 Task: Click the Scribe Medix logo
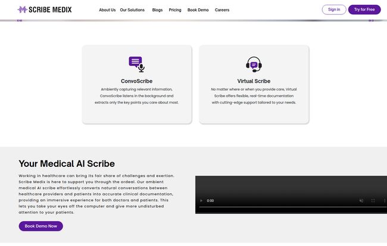click(46, 10)
